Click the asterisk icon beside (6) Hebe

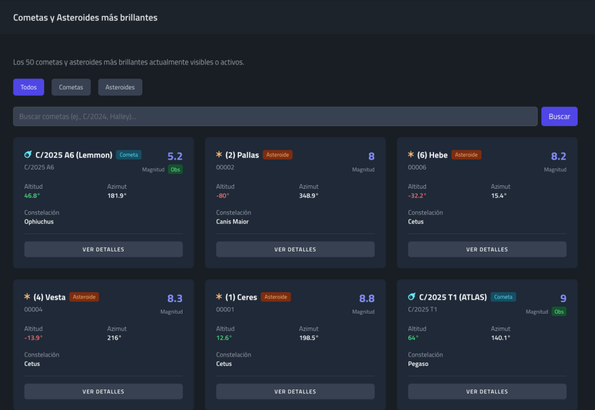pyautogui.click(x=411, y=154)
